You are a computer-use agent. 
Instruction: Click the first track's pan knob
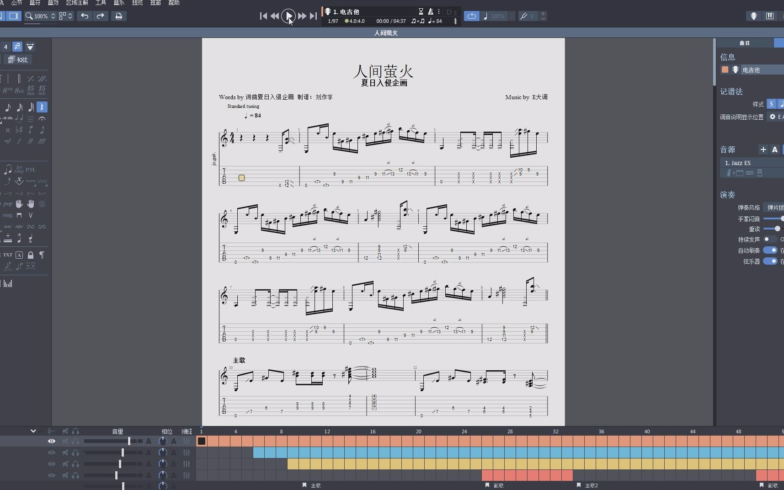(162, 441)
